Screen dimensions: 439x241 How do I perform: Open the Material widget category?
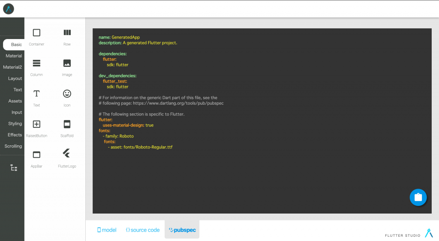click(14, 56)
